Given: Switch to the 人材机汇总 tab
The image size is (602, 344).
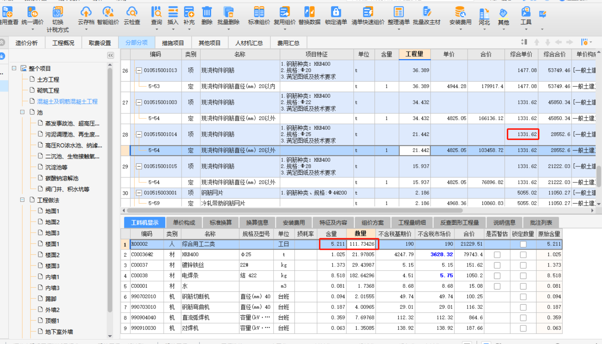Looking at the screenshot, I should tap(249, 43).
